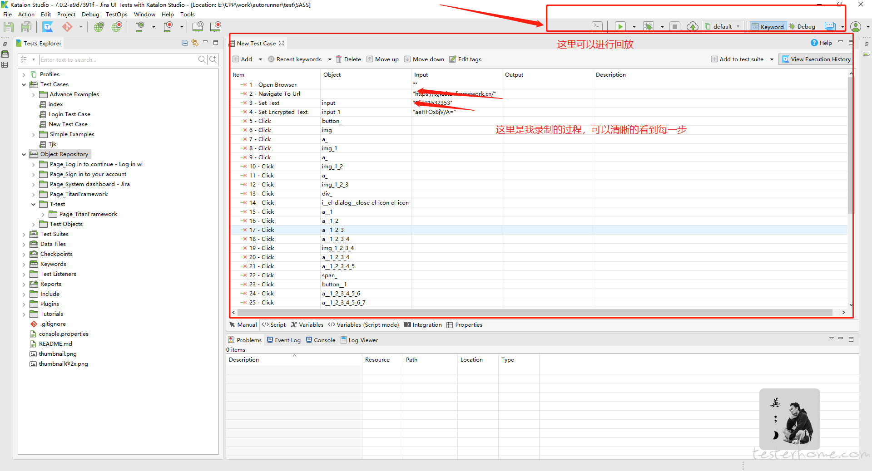Click the Git toolbar icon
Screen dimensions: 872x471
click(67, 27)
